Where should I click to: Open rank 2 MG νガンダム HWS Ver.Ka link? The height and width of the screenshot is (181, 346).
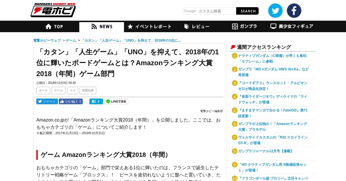[x=273, y=72]
